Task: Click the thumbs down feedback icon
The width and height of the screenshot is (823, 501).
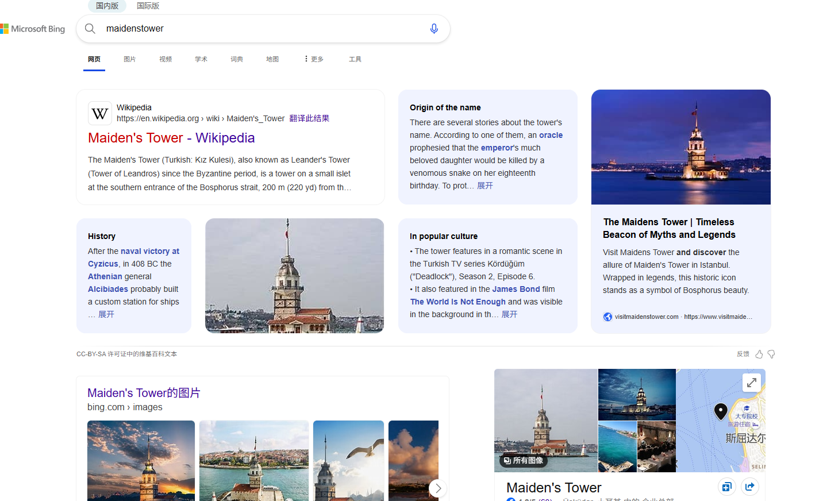Action: pyautogui.click(x=771, y=354)
